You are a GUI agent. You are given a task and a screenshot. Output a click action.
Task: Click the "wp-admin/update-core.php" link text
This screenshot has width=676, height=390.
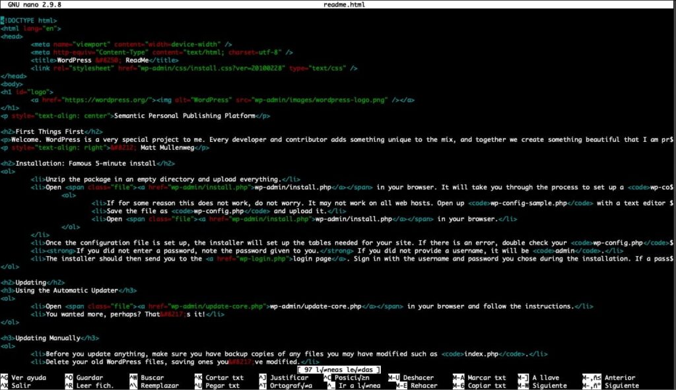click(316, 306)
